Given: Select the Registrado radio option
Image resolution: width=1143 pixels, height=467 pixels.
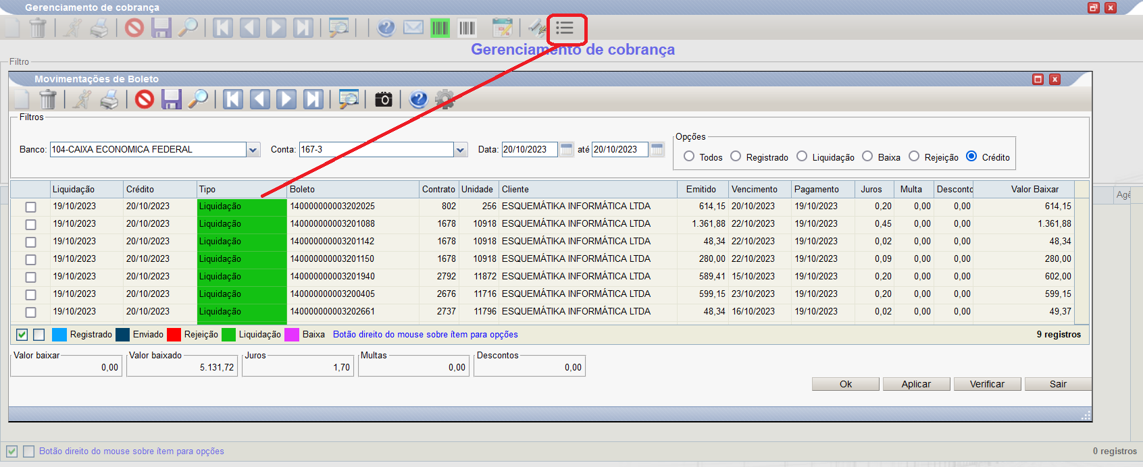Looking at the screenshot, I should (x=736, y=156).
